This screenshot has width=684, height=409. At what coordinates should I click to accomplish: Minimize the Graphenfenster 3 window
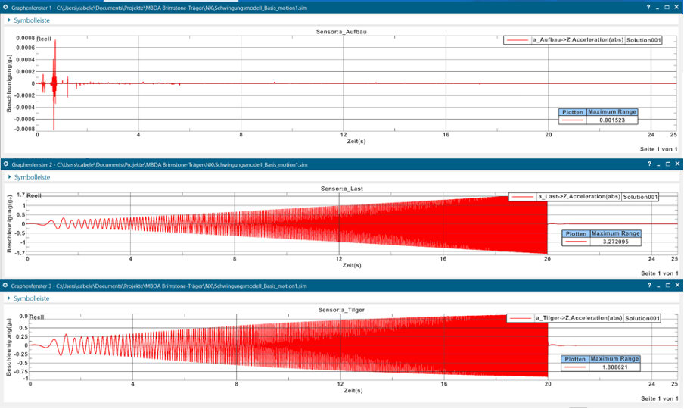[x=658, y=286]
